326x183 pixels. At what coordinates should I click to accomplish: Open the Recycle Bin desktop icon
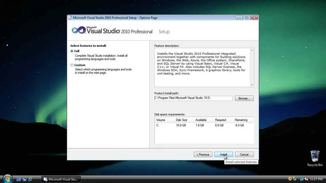point(315,158)
